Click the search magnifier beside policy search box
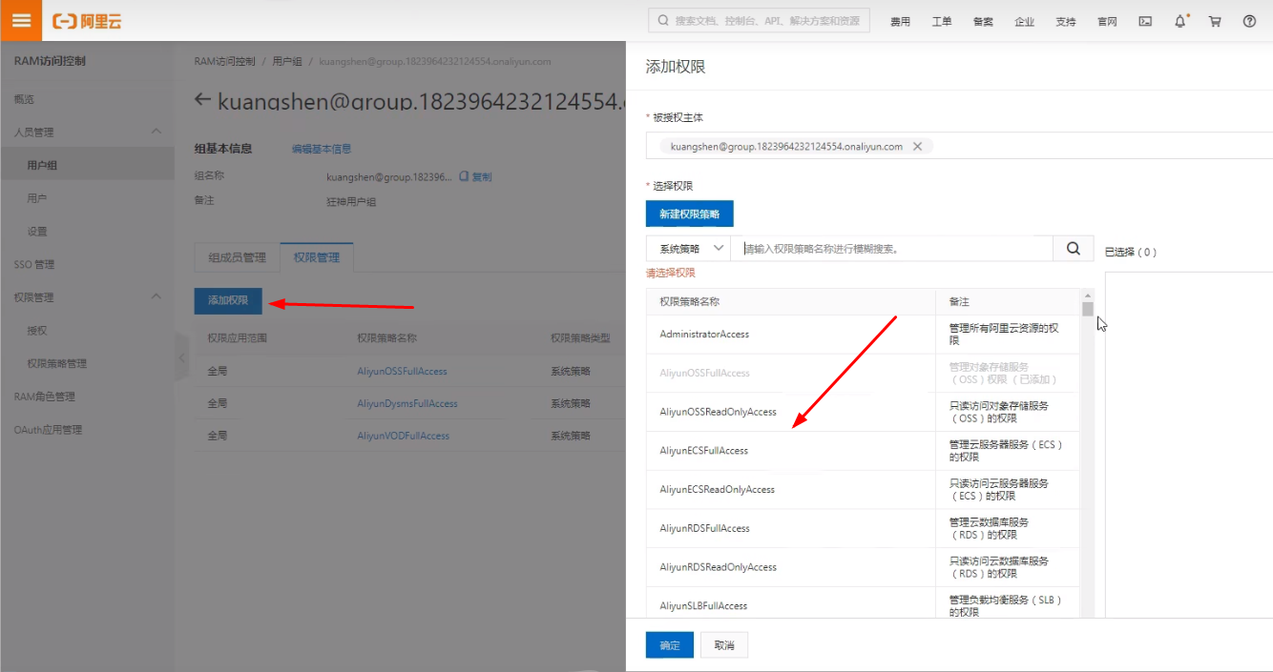This screenshot has width=1273, height=672. pos(1074,249)
